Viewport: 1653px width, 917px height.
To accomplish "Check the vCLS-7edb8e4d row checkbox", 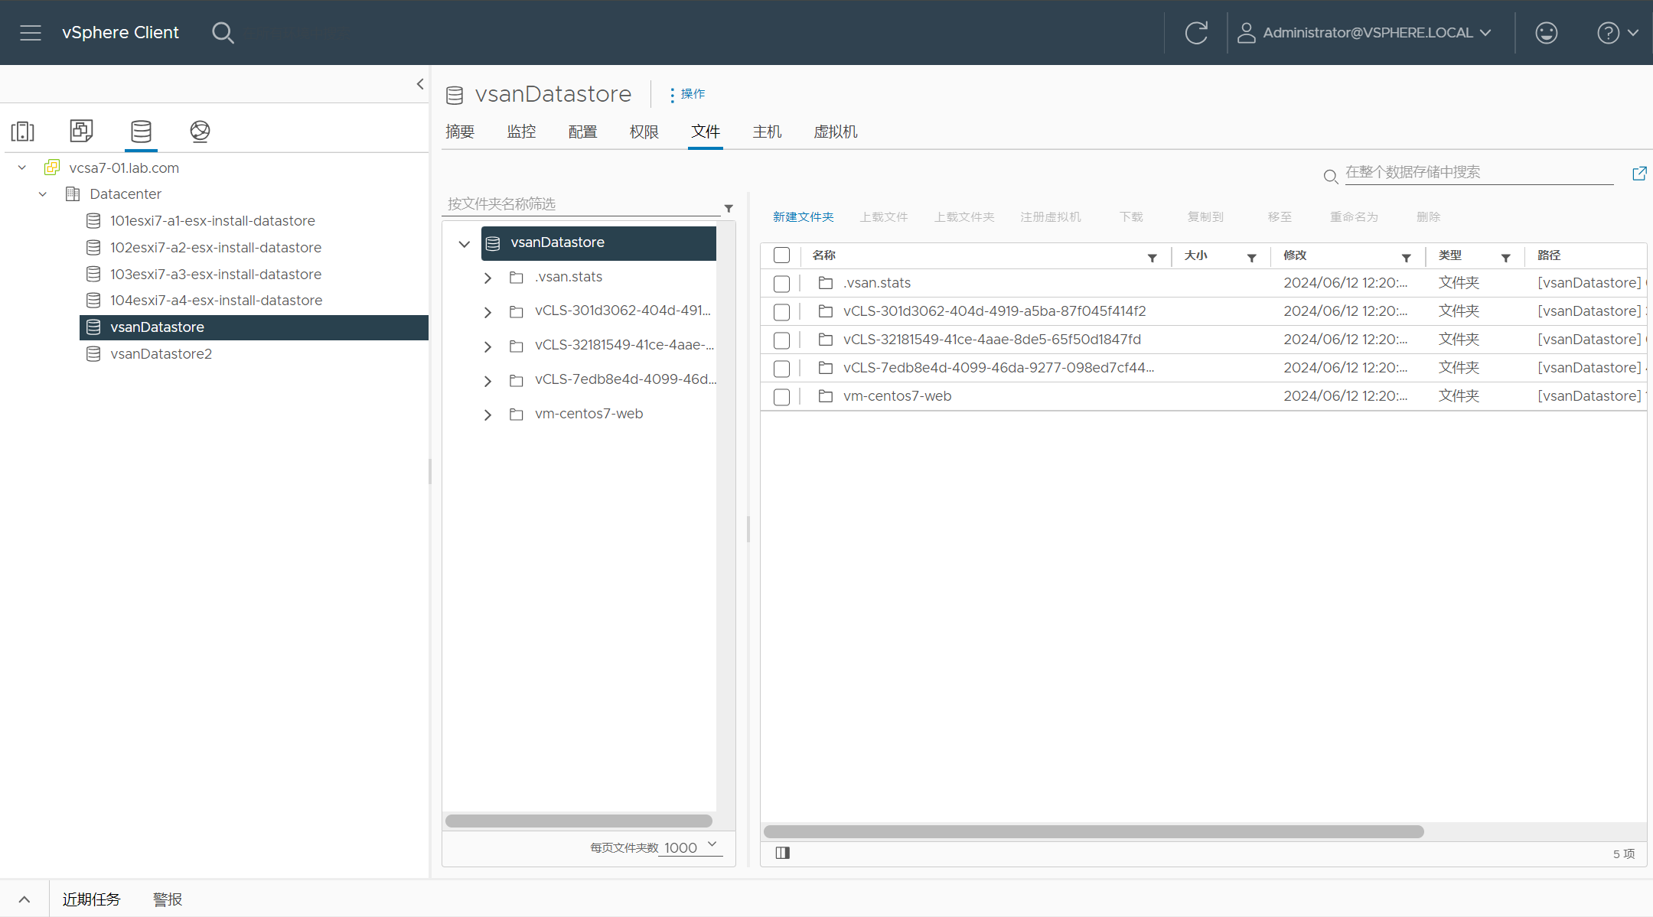I will (781, 369).
